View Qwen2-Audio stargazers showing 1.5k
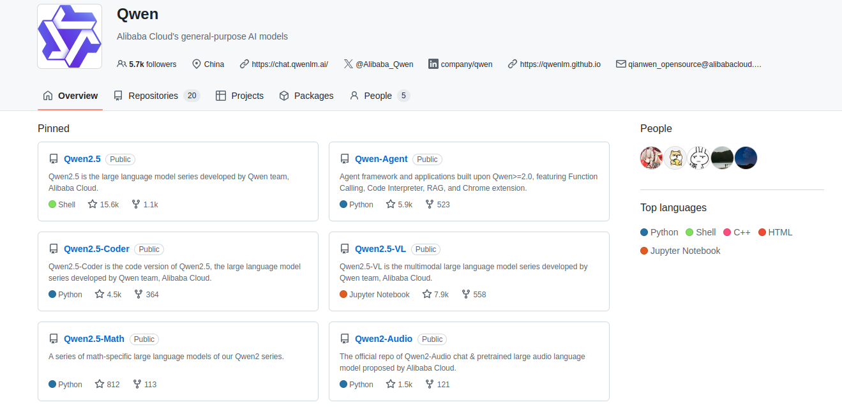This screenshot has height=407, width=842. [400, 385]
